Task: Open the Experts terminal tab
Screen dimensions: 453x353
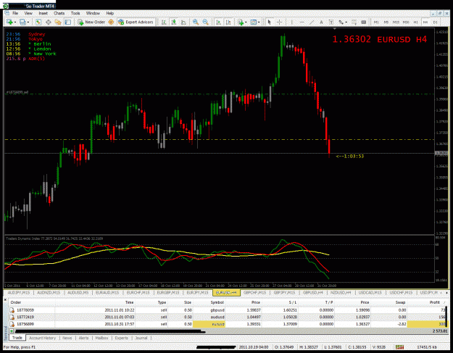Action: click(x=121, y=338)
